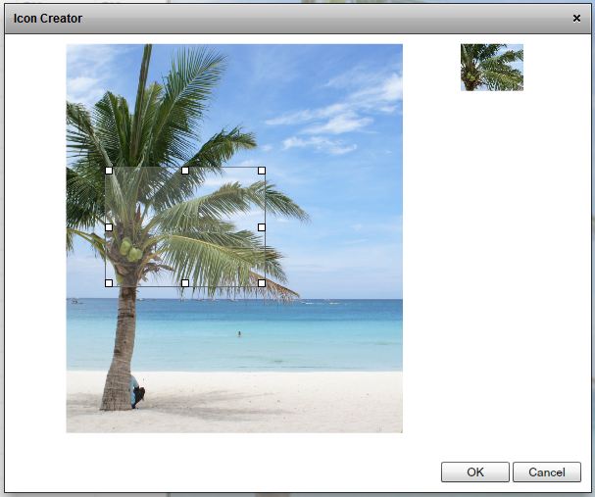
Task: Click the middle-left crop handle
Action: pos(109,226)
